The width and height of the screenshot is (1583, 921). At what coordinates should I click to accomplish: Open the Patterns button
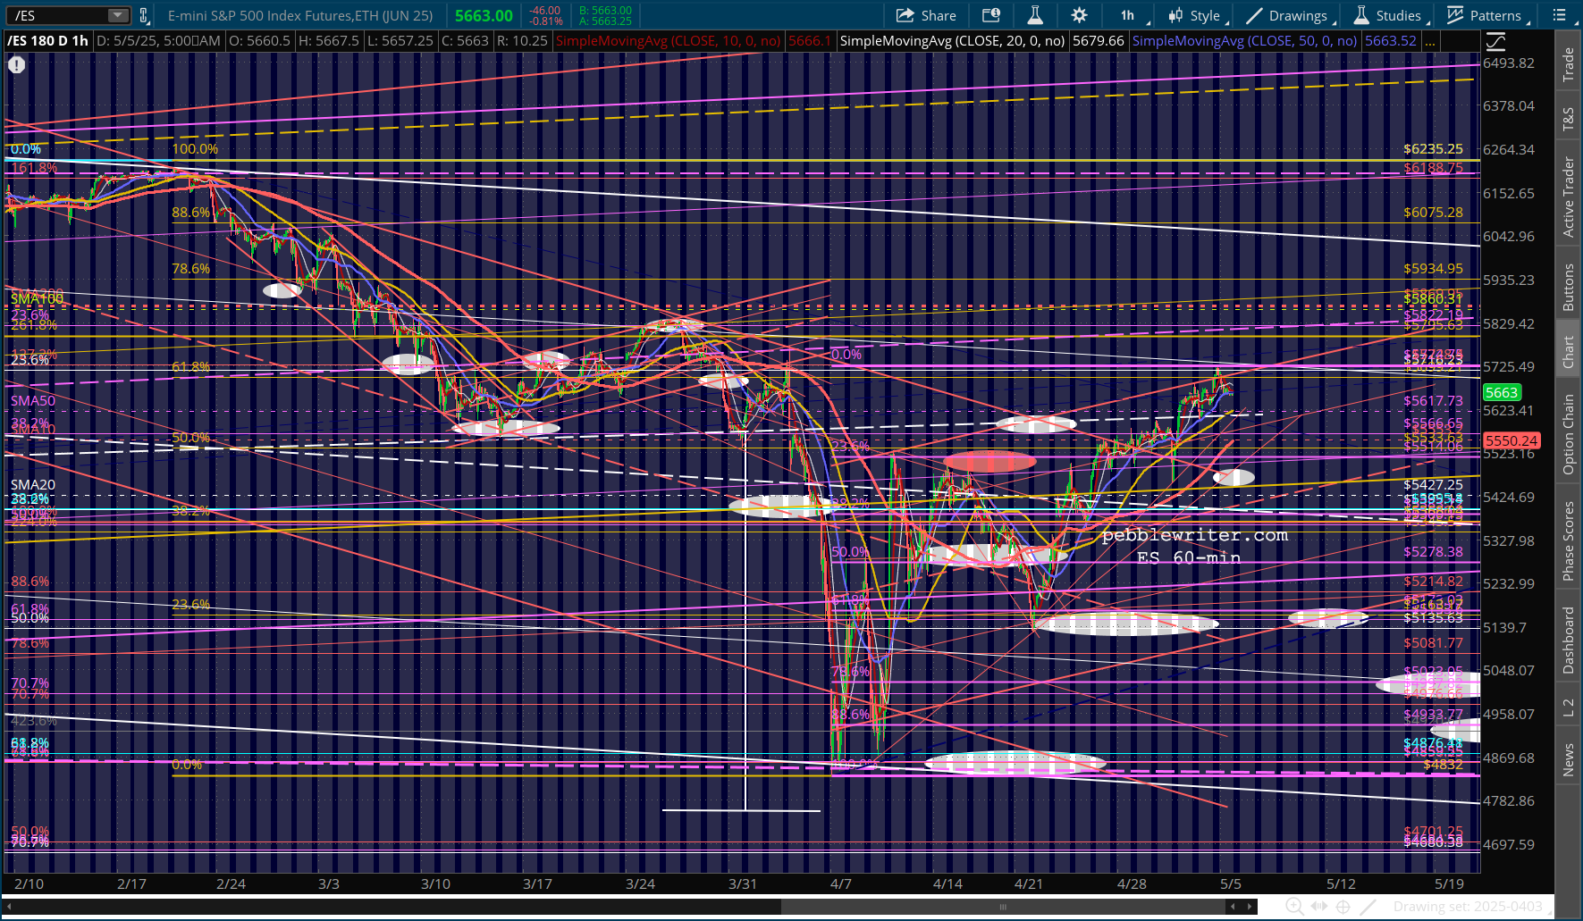point(1486,15)
